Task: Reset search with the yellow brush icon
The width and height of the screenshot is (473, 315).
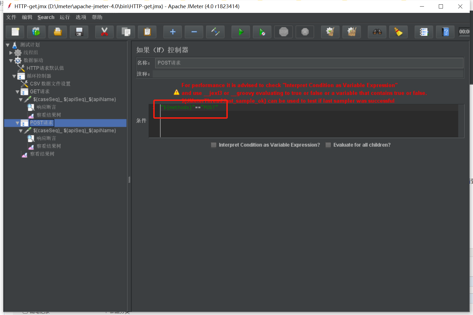Action: point(399,32)
